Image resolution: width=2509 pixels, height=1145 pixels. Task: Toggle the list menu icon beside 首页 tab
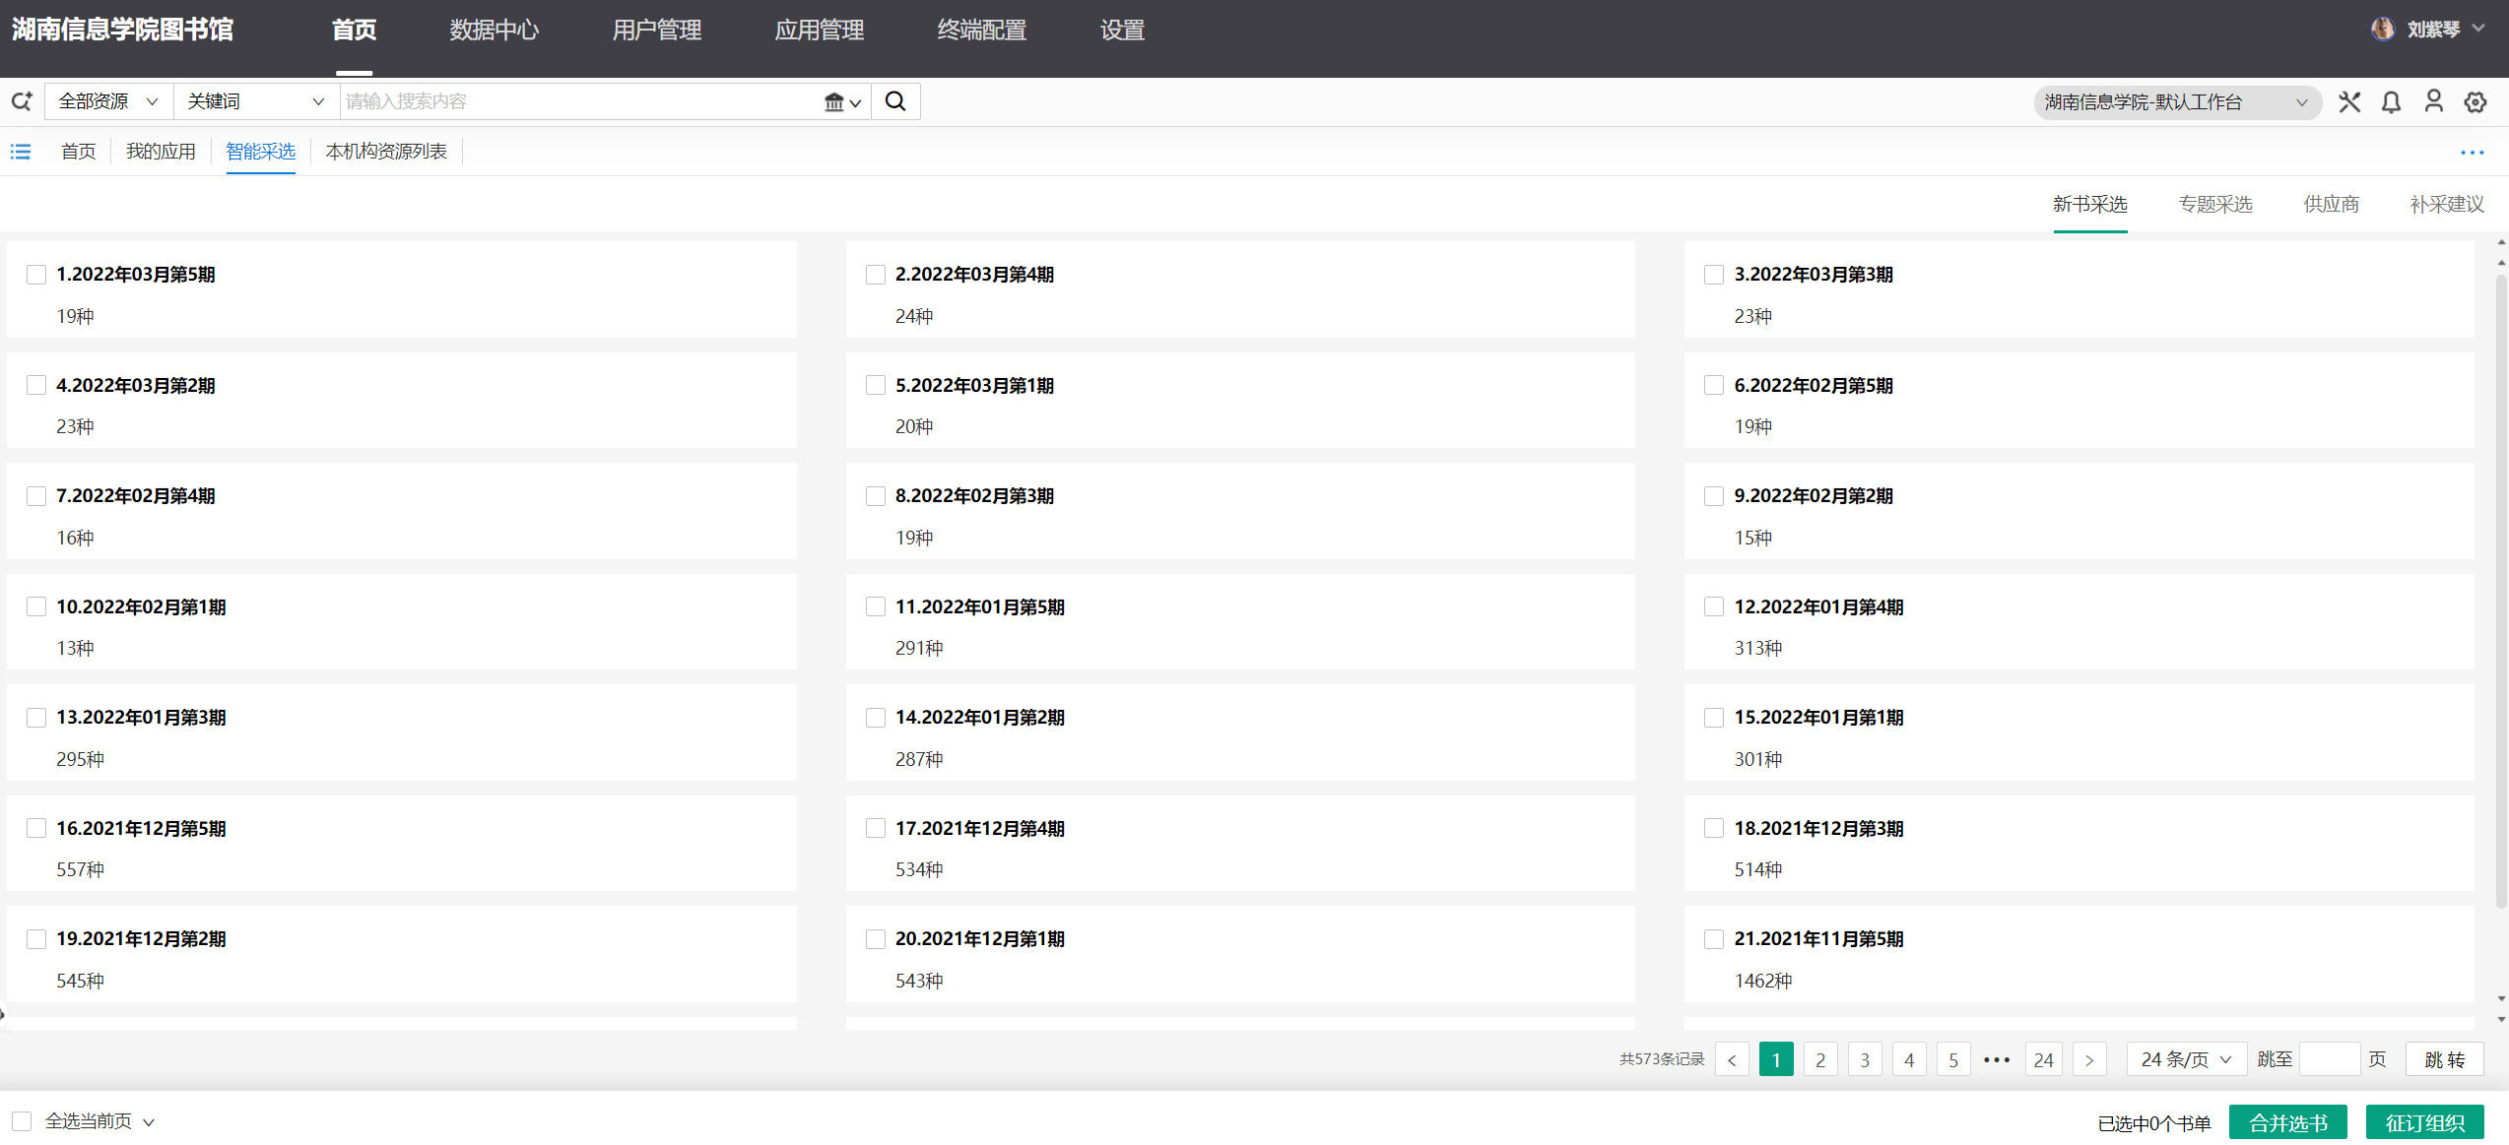pos(21,152)
